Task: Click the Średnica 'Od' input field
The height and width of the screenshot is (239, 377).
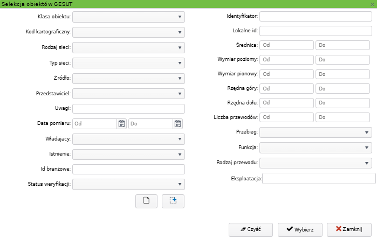Action: pyautogui.click(x=286, y=45)
